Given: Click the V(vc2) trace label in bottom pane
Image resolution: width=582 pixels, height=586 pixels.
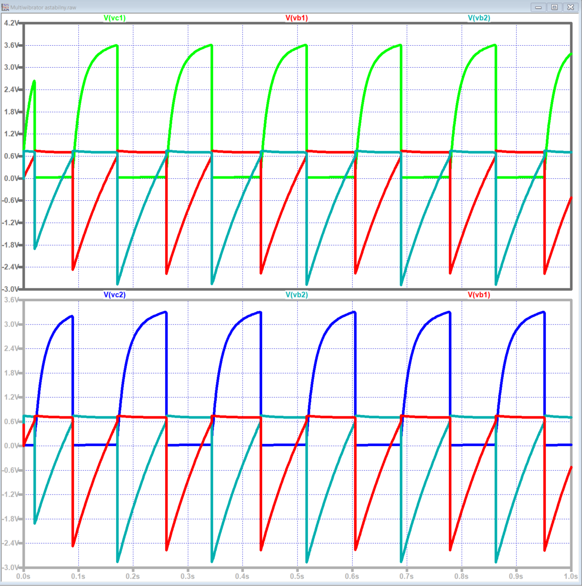Looking at the screenshot, I should pyautogui.click(x=114, y=295).
